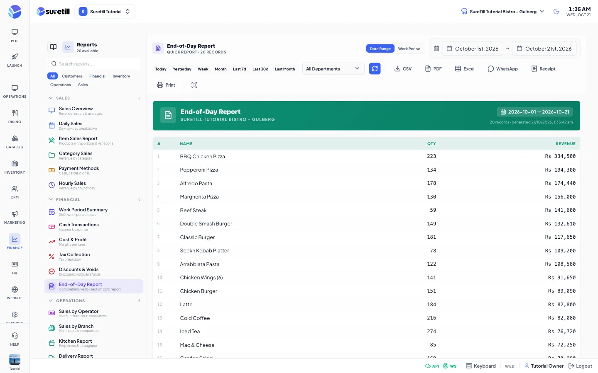Viewport: 598px width, 373px height.
Task: Open the Keyboard option in status bar
Action: tap(481, 366)
